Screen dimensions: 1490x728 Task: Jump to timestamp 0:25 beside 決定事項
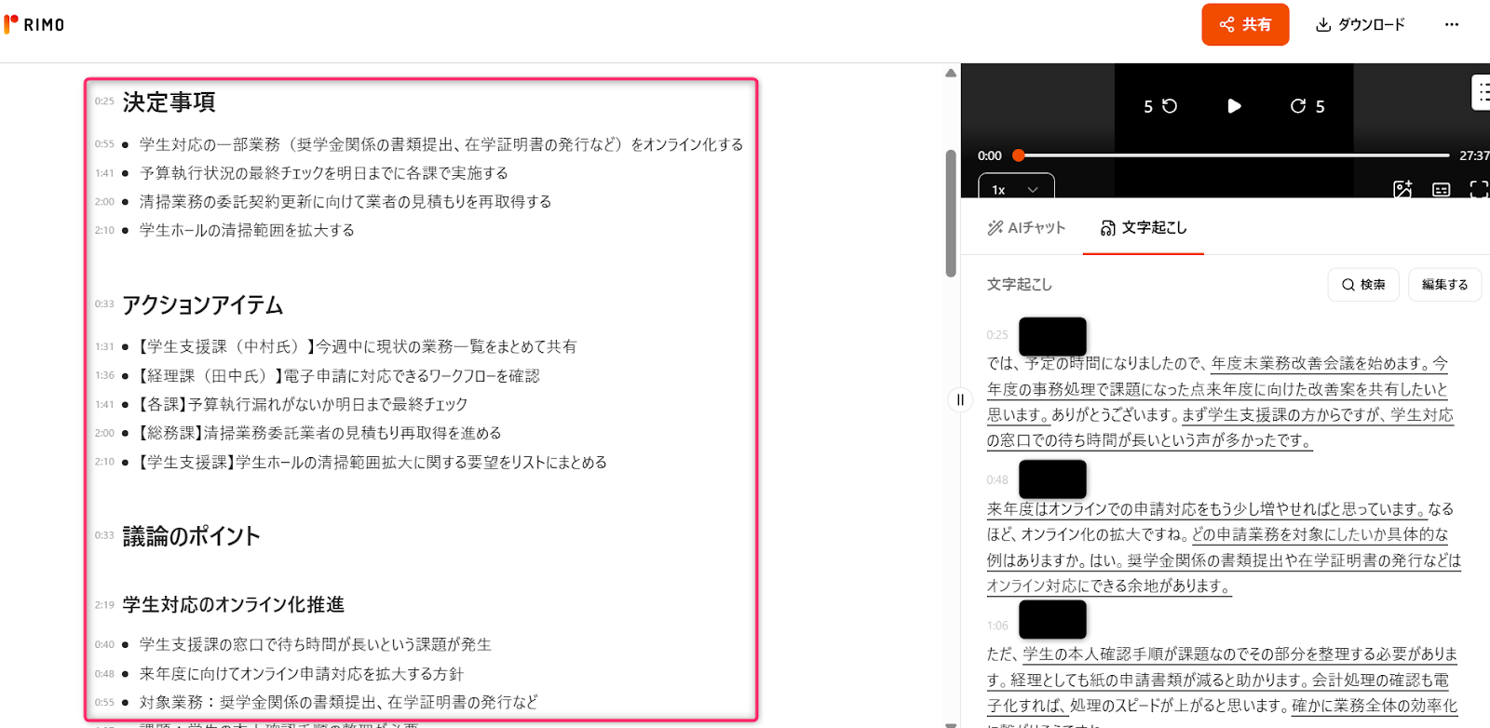click(x=104, y=101)
